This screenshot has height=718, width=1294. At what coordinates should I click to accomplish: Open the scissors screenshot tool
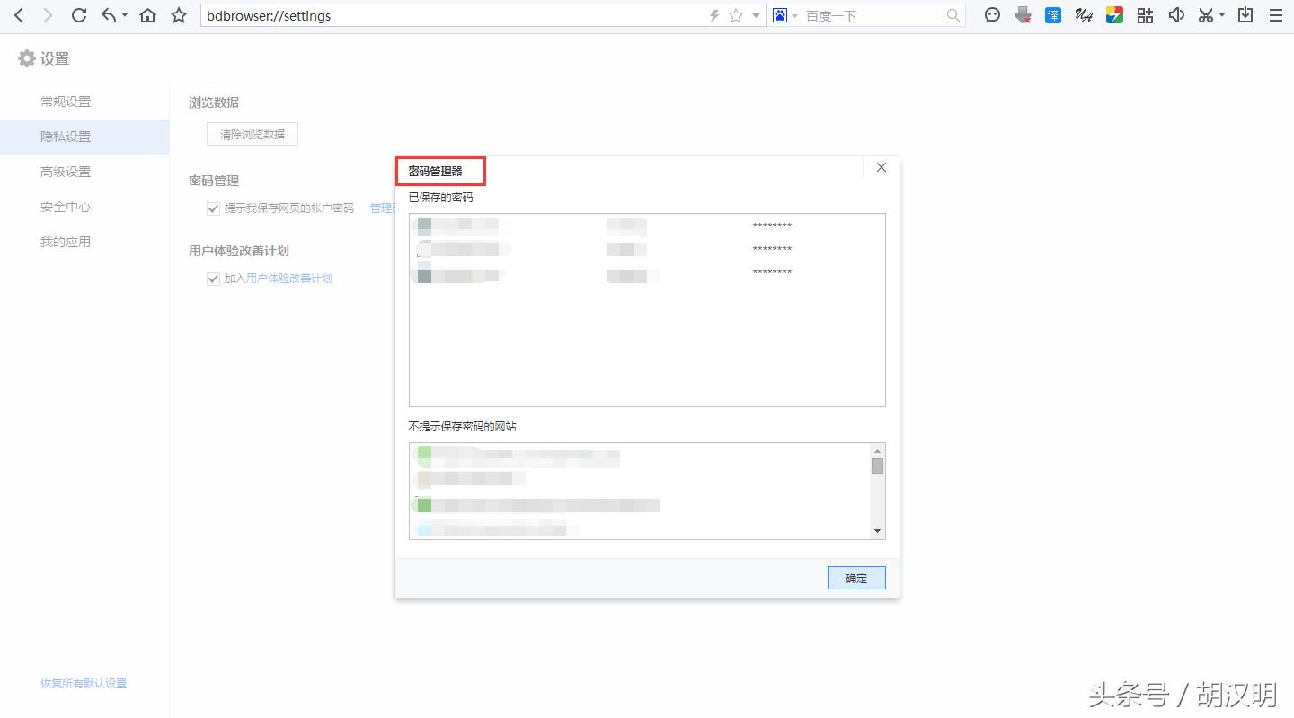coord(1206,15)
